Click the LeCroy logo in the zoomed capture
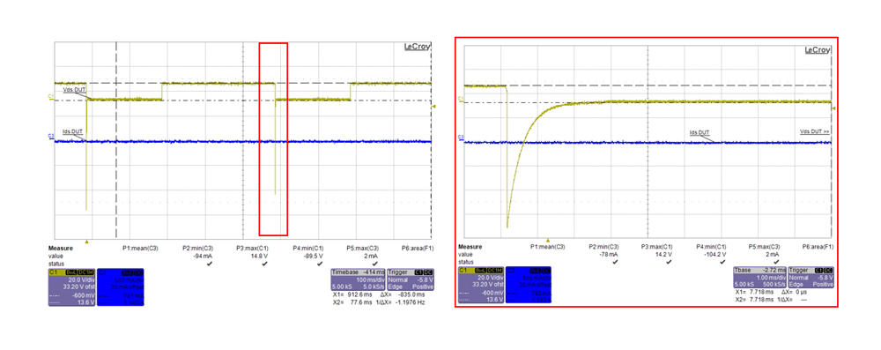 (x=818, y=50)
